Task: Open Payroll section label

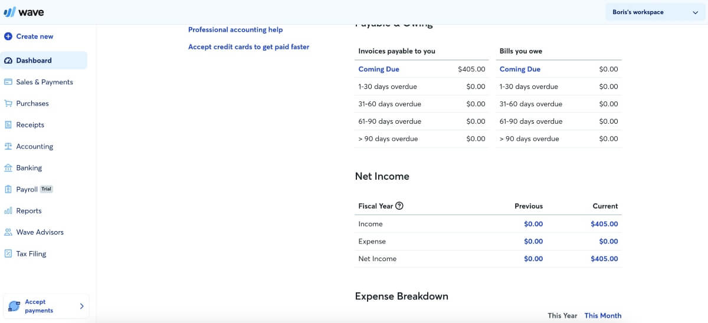Action: (27, 189)
